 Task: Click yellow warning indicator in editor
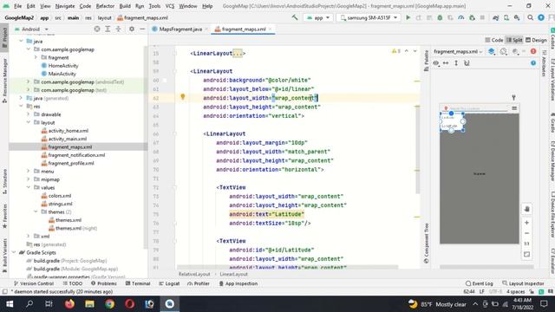click(x=396, y=51)
